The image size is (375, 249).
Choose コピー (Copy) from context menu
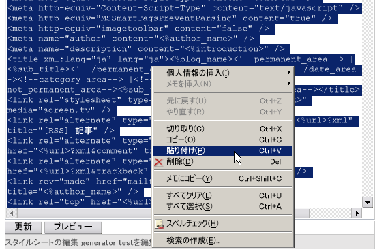pos(223,139)
